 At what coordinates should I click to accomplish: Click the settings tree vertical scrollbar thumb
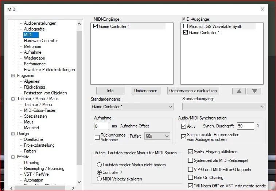click(79, 98)
